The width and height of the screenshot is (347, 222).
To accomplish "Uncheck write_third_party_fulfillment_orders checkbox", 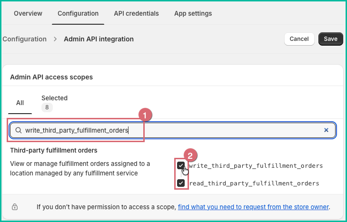I will tap(181, 165).
